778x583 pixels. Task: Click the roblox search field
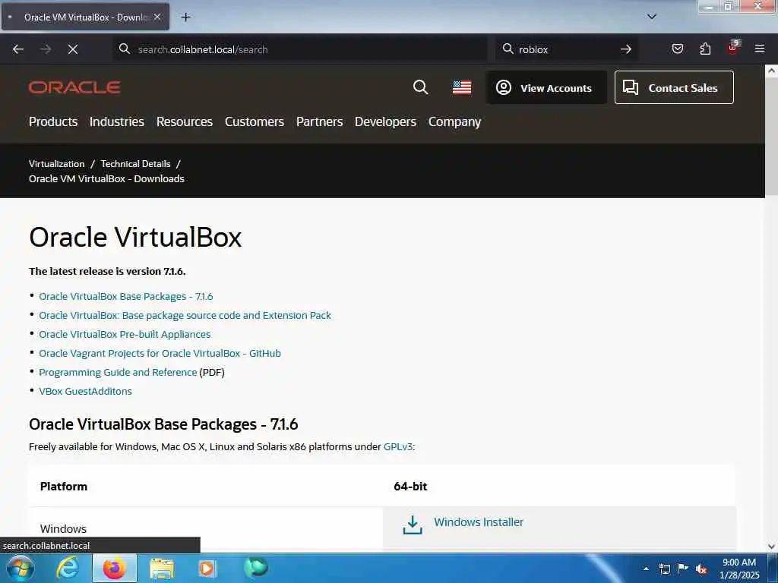[x=565, y=49]
